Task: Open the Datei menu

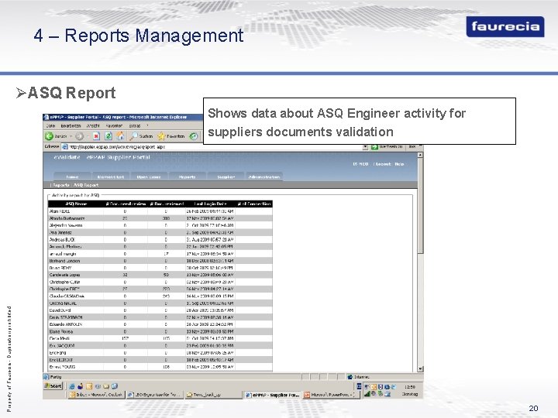Action: click(50, 126)
